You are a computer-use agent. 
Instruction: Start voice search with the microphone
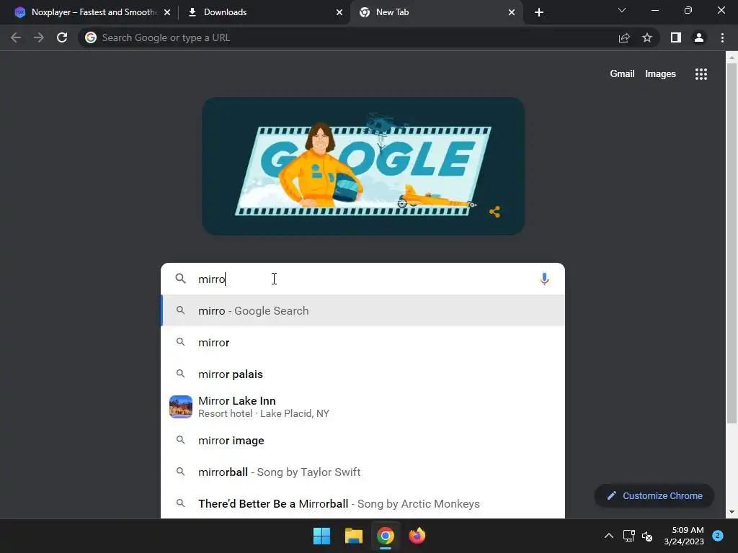[x=544, y=279]
